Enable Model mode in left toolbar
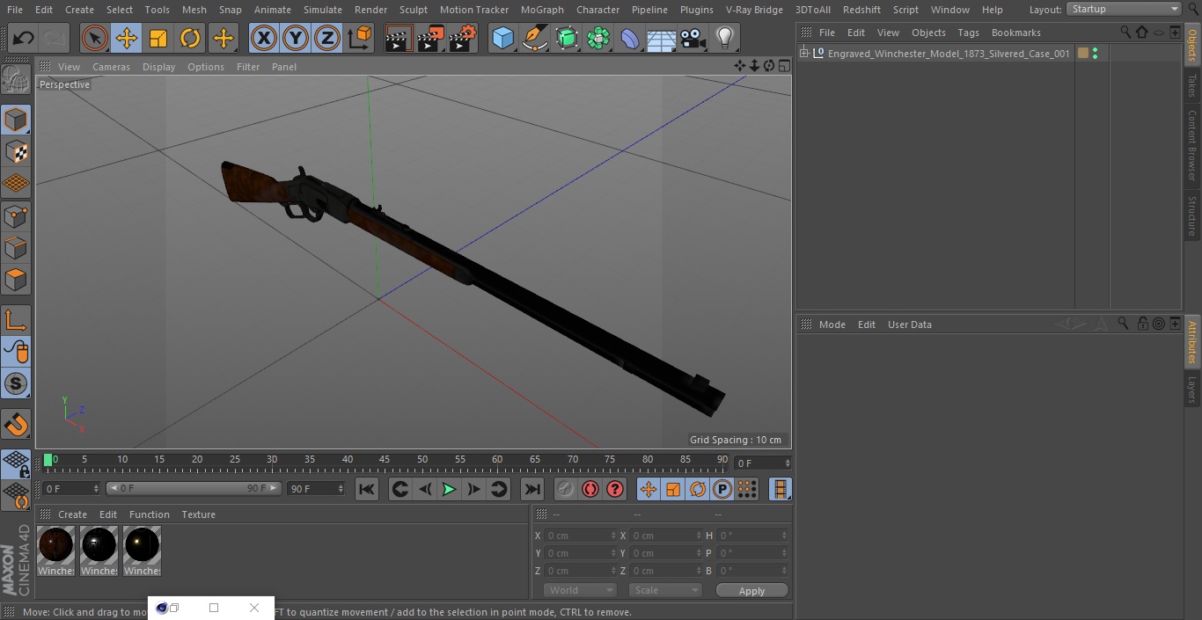Image resolution: width=1202 pixels, height=620 pixels. tap(16, 119)
